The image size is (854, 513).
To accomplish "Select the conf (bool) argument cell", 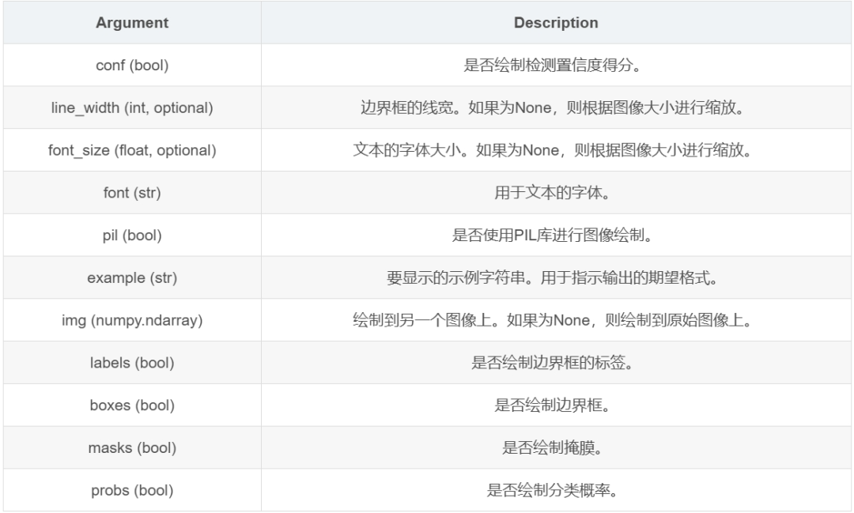I will 132,66.
